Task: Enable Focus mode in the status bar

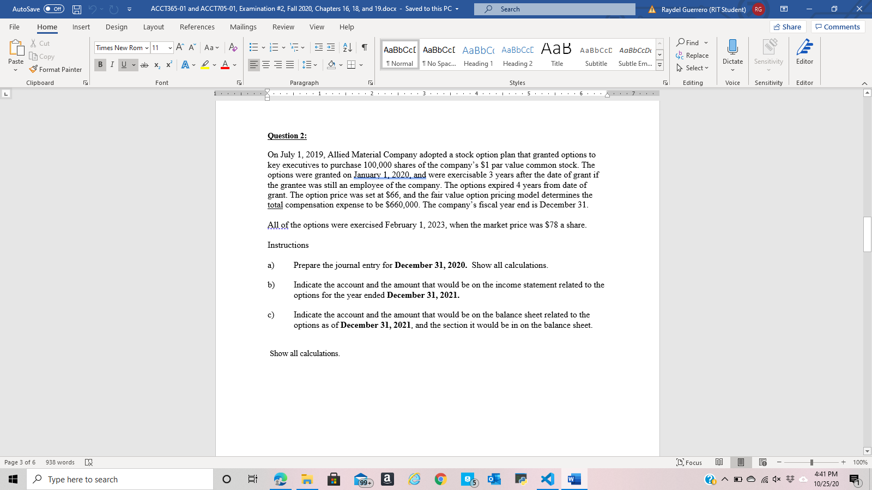Action: pyautogui.click(x=689, y=462)
